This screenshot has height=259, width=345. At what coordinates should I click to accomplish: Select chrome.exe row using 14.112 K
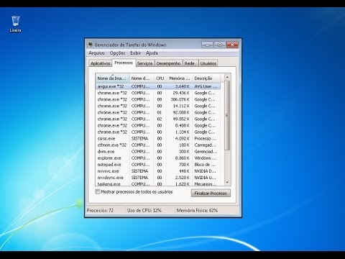[x=157, y=106]
